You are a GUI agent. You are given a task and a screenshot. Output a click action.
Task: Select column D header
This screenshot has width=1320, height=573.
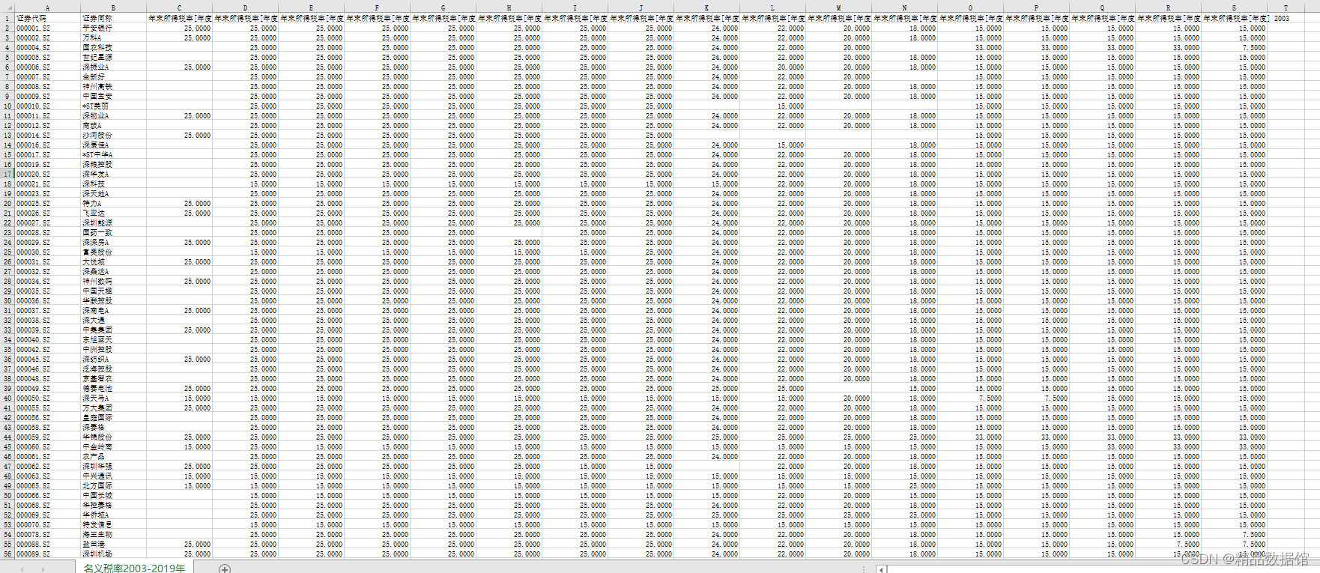246,7
